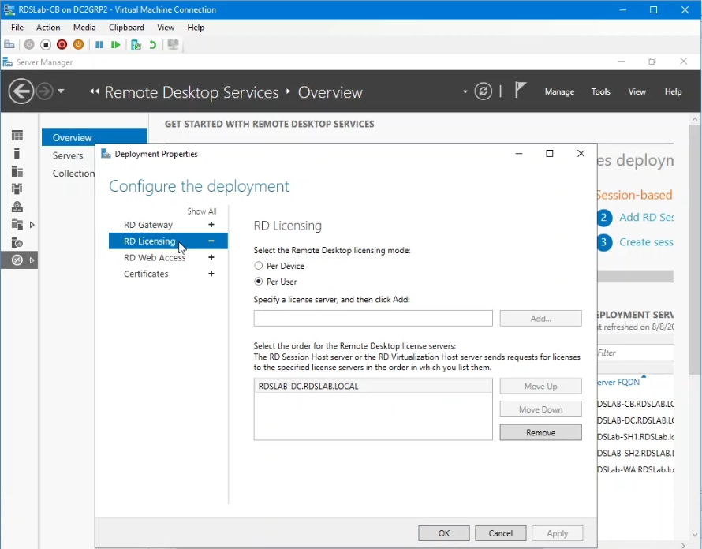The image size is (702, 549).
Task: Select the Per User licensing mode
Action: [x=259, y=282]
